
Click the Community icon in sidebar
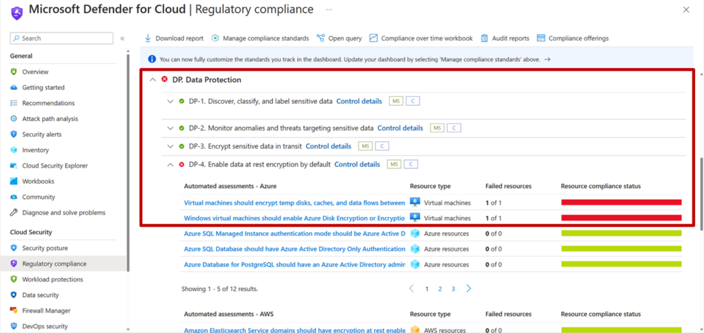click(x=14, y=197)
